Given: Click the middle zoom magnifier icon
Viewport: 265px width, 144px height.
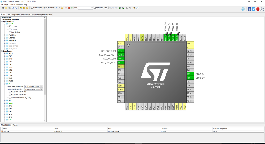Looking at the screenshot, I should (x=113, y=8).
